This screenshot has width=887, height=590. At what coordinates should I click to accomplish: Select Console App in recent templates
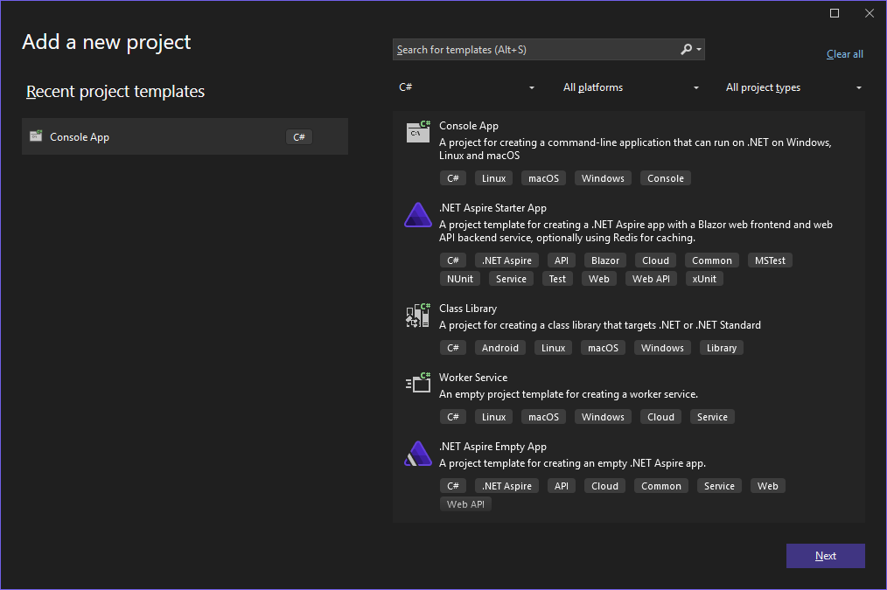point(185,136)
